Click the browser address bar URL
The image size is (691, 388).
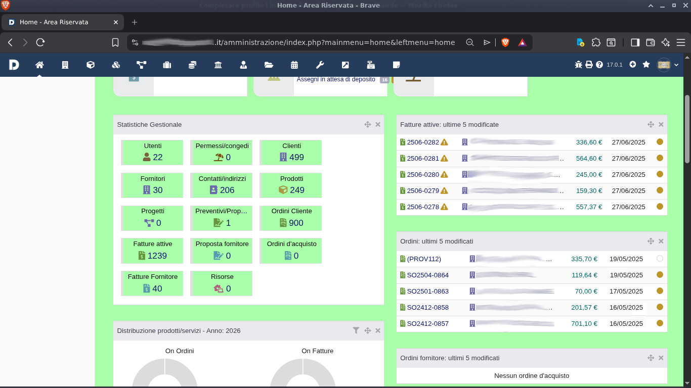point(298,42)
